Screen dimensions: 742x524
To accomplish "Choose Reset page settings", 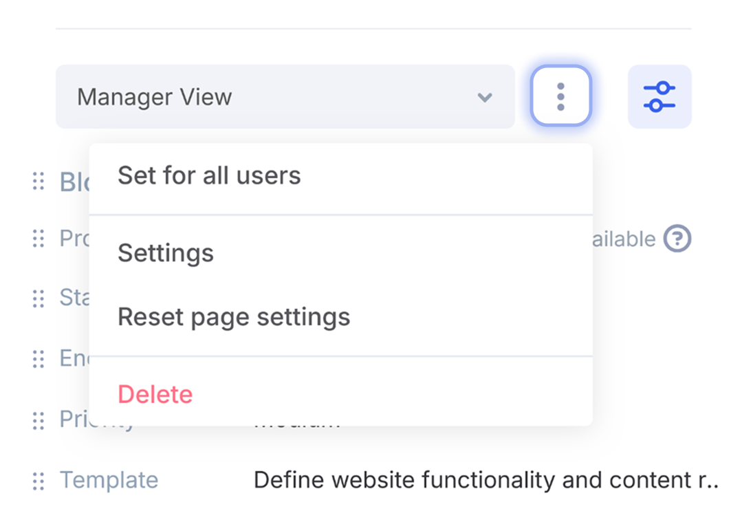I will coord(234,317).
